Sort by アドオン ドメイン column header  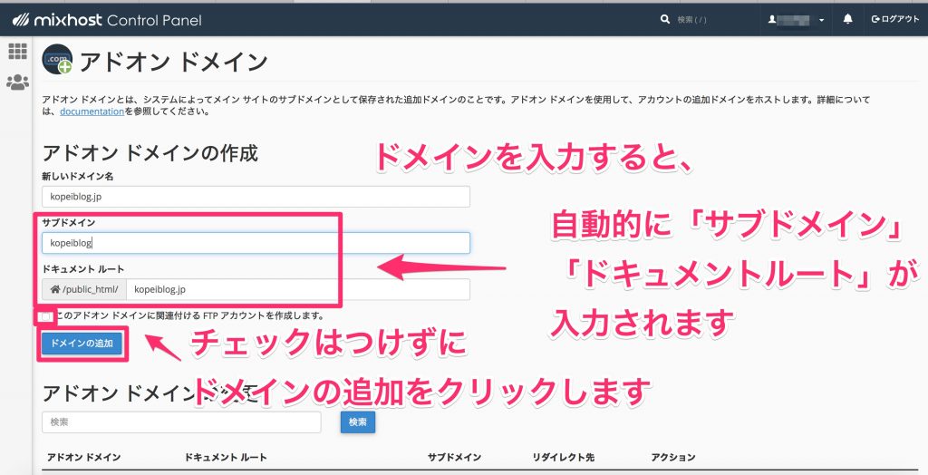pos(83,457)
